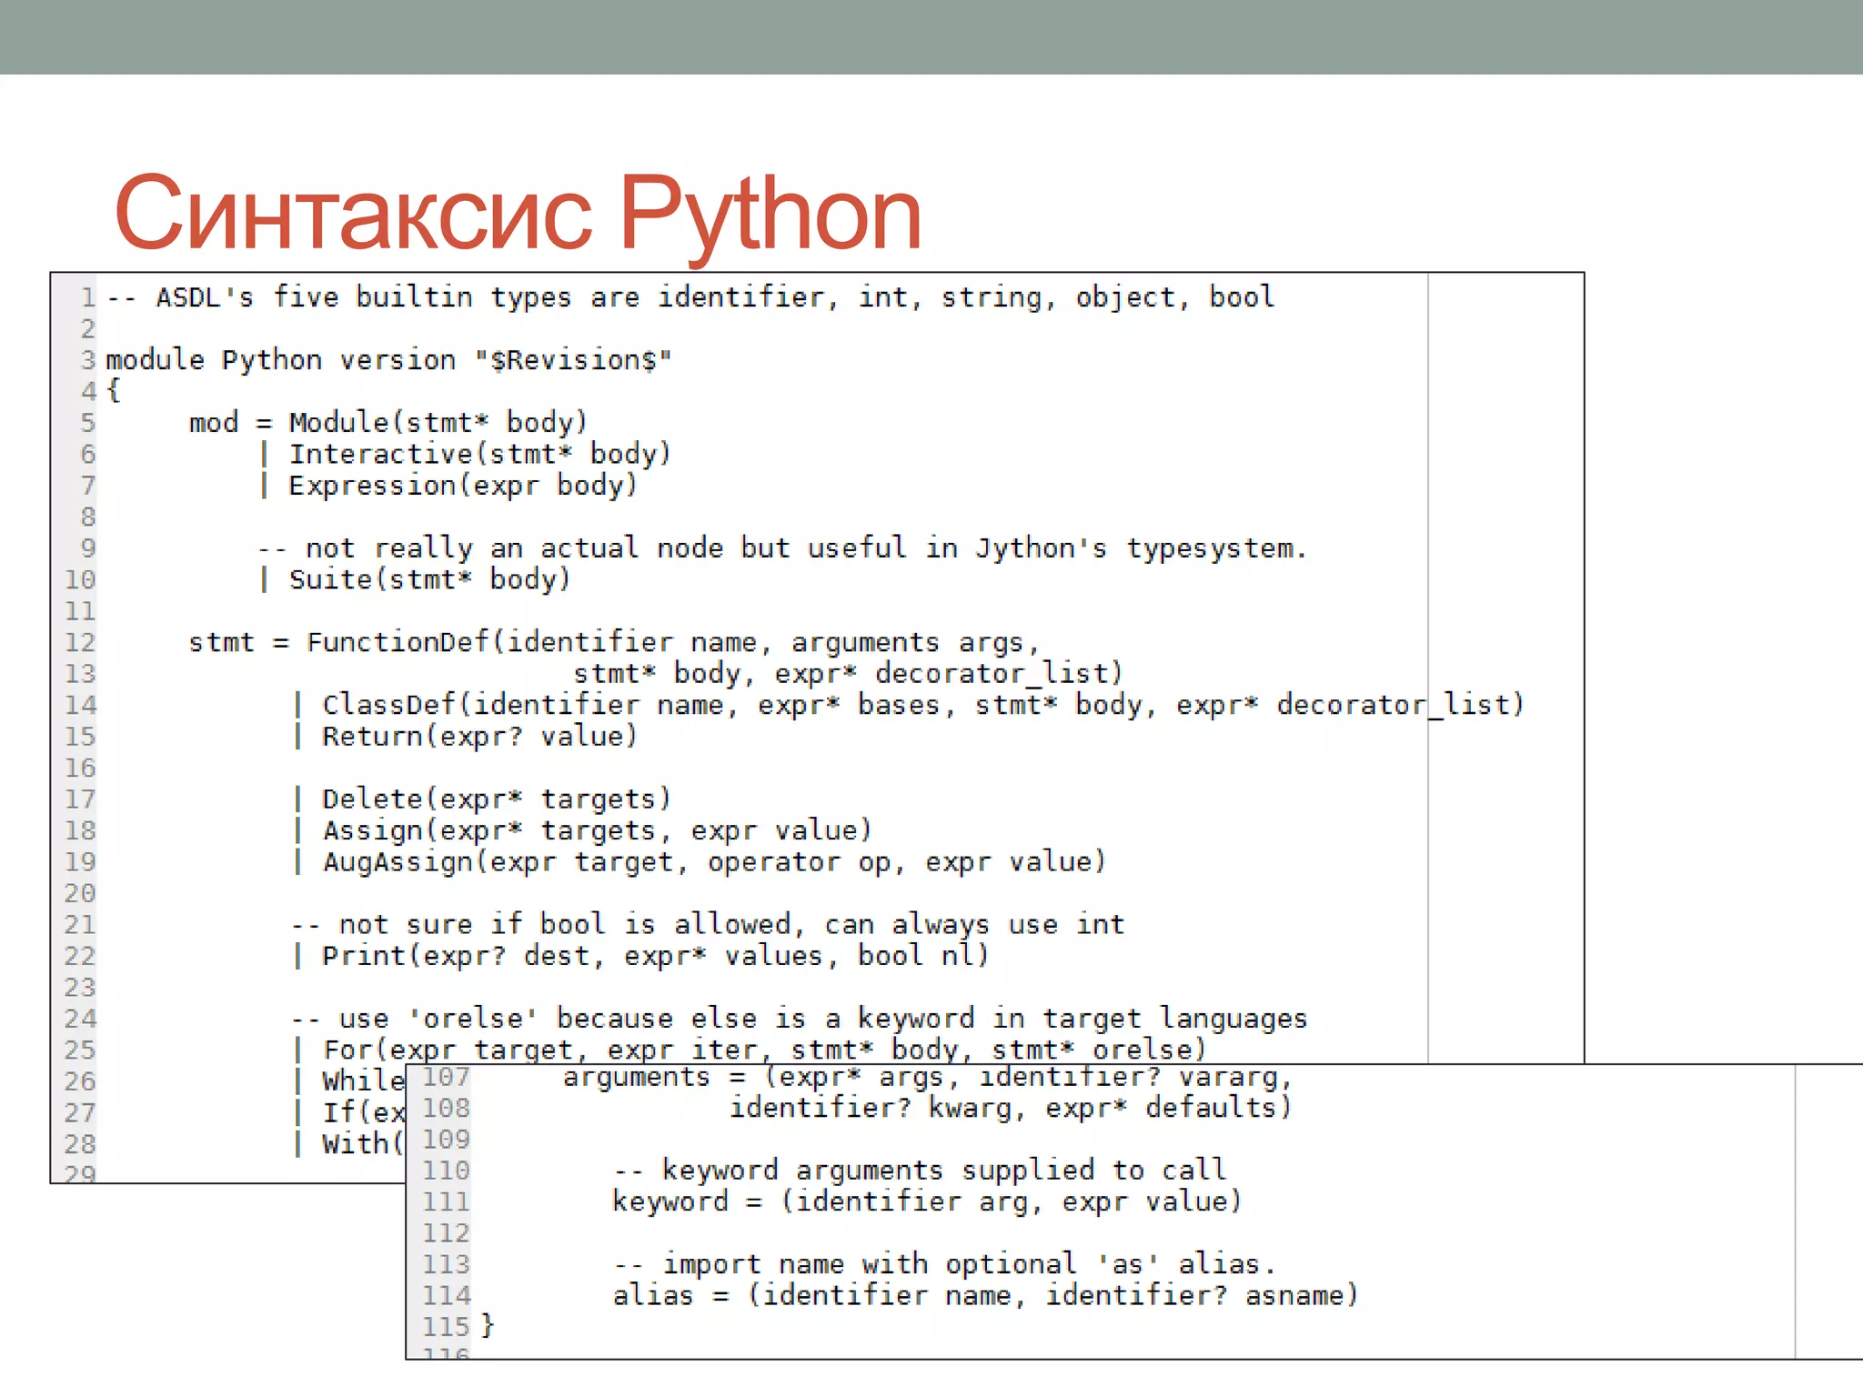The image size is (1863, 1397).
Task: Select line 'stmt* body, expr* decorator_list)'
Action: click(848, 674)
